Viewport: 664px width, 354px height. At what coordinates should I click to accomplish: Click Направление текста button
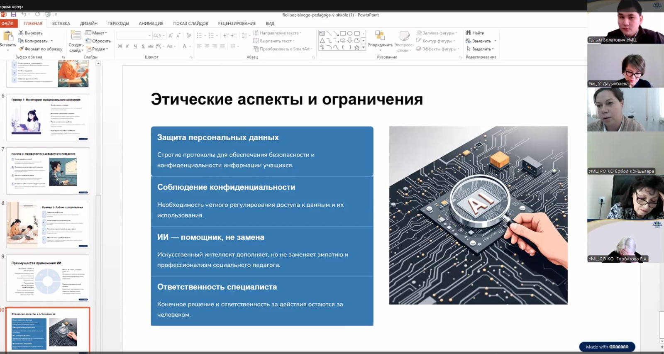pyautogui.click(x=276, y=33)
